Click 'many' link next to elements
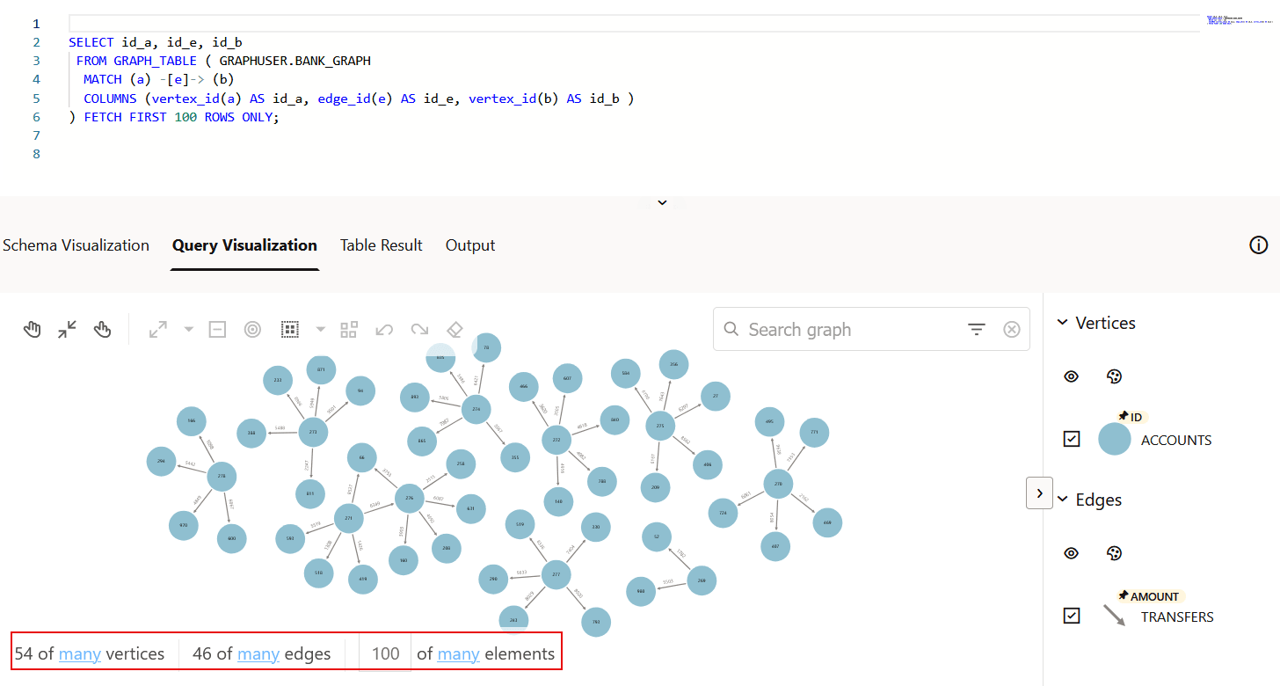Image resolution: width=1280 pixels, height=686 pixels. coord(458,653)
